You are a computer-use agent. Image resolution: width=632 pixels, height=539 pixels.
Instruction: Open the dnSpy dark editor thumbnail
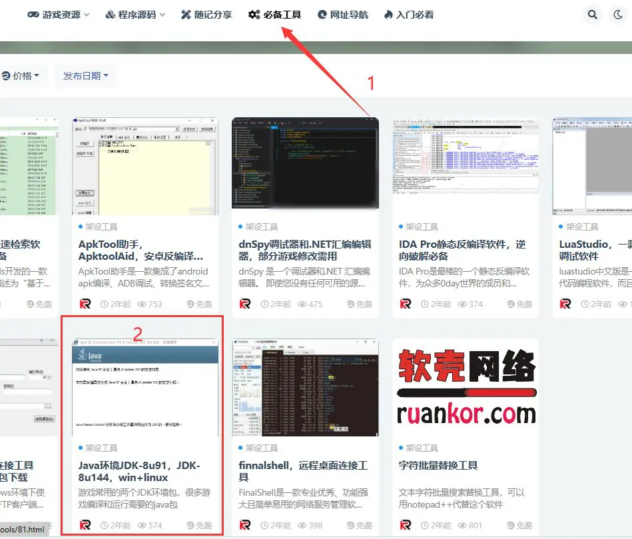point(305,163)
